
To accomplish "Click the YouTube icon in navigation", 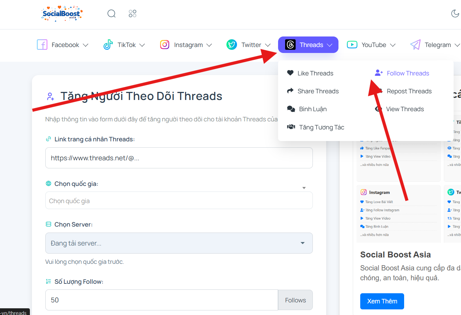I will [x=352, y=45].
